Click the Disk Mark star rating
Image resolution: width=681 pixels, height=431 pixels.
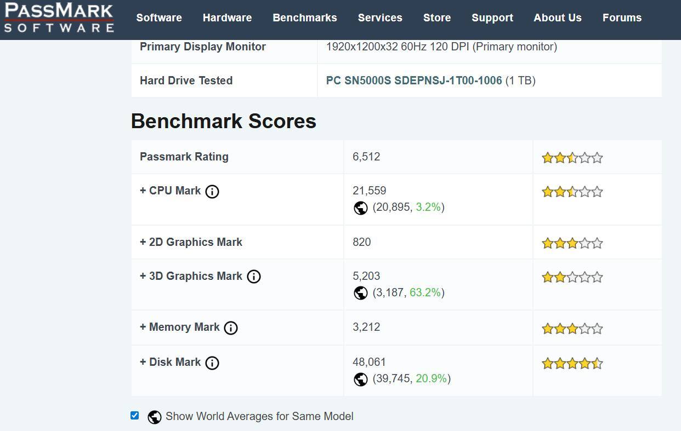point(572,363)
